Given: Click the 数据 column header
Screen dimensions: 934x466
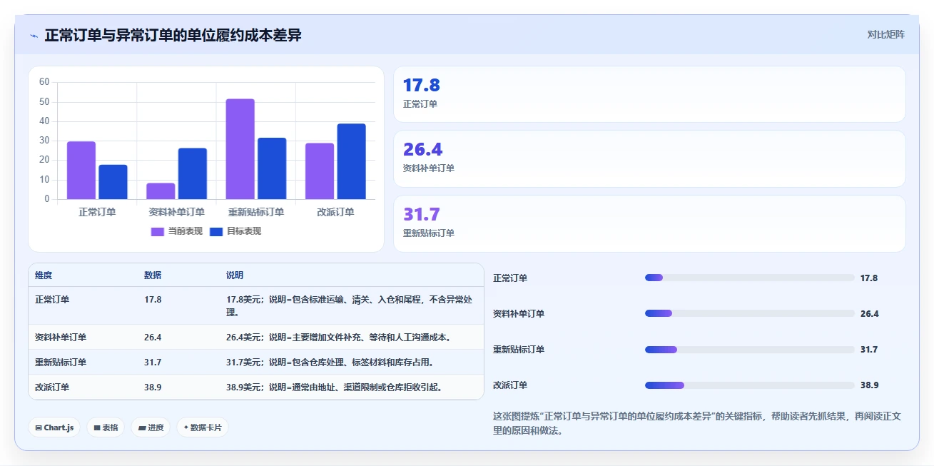Looking at the screenshot, I should pyautogui.click(x=153, y=275).
